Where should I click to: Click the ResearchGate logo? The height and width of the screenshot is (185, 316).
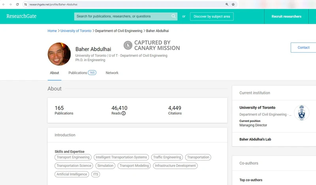click(x=21, y=16)
